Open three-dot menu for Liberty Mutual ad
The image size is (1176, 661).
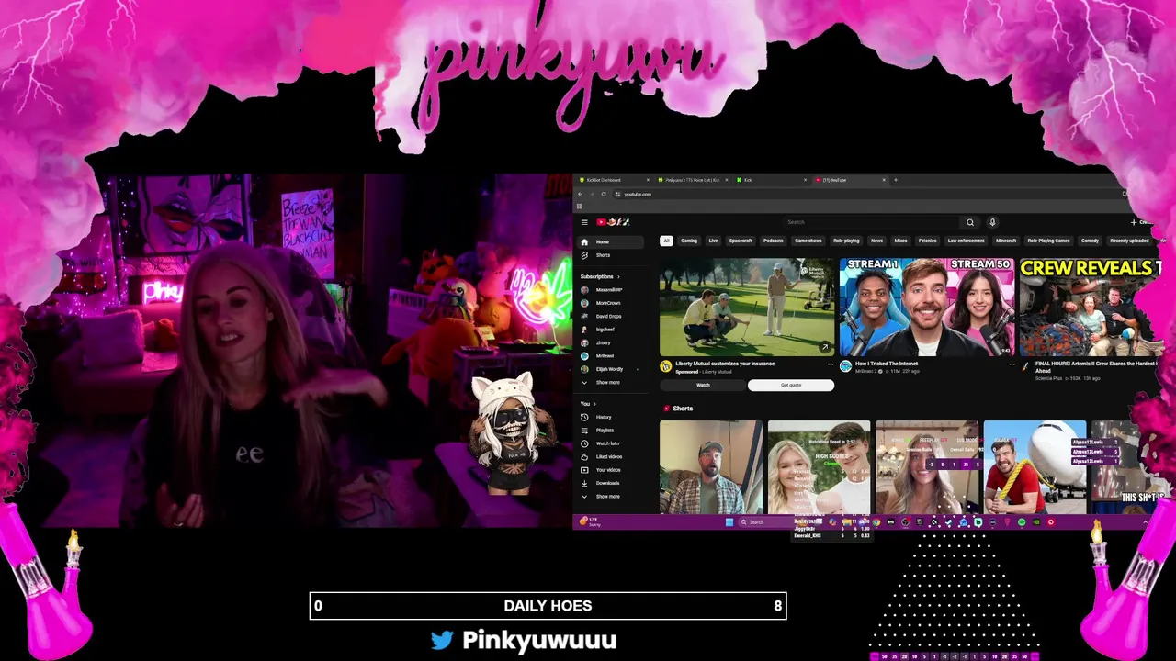pos(831,364)
